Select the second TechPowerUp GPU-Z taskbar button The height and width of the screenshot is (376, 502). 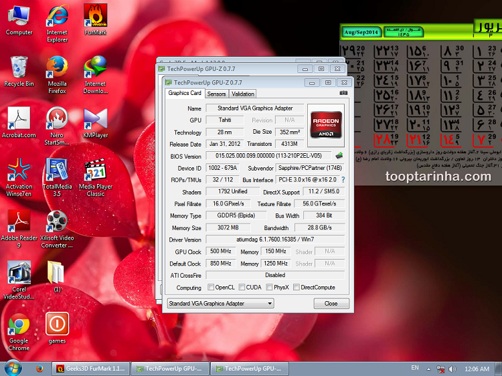[x=250, y=369]
